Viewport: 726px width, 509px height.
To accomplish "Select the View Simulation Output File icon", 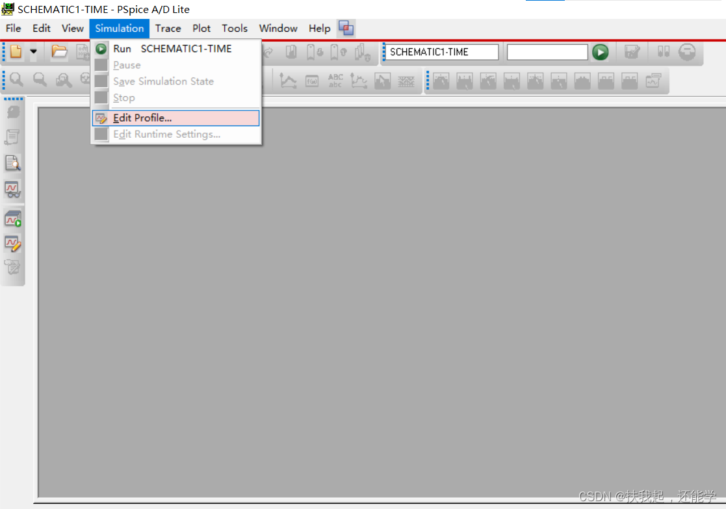I will [x=14, y=163].
